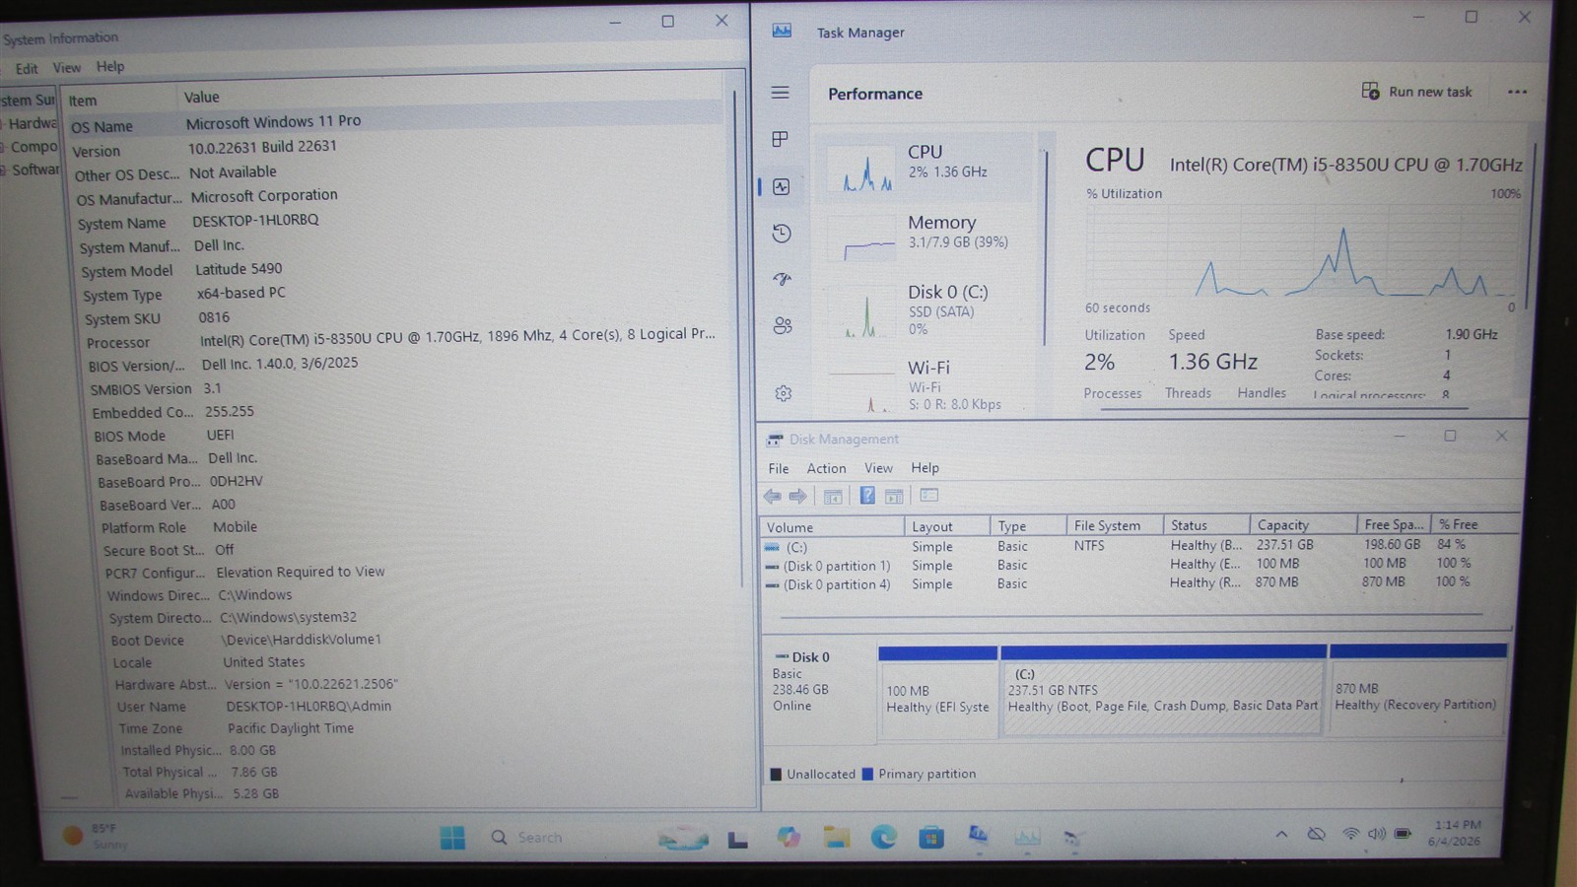This screenshot has height=887, width=1577.
Task: Click the performance device list scrollbar in Task Manager
Action: pos(1046,246)
